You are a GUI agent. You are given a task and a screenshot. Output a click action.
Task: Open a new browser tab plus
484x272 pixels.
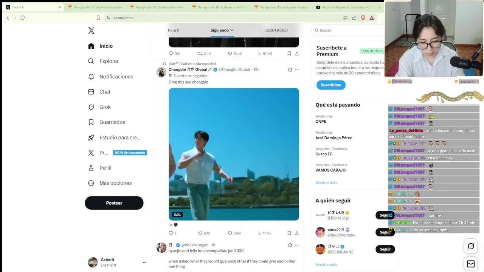[x=379, y=7]
